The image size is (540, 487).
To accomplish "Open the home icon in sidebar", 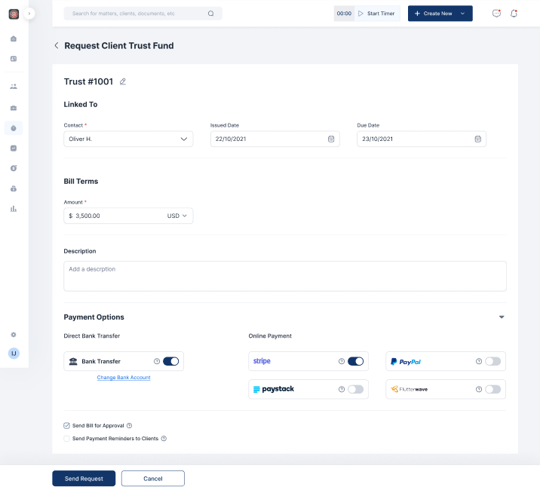I will pos(14,38).
